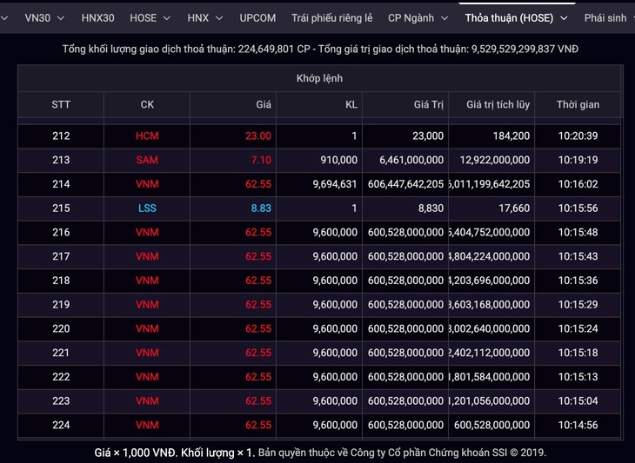
Task: Click the CK column header
Action: tap(147, 104)
